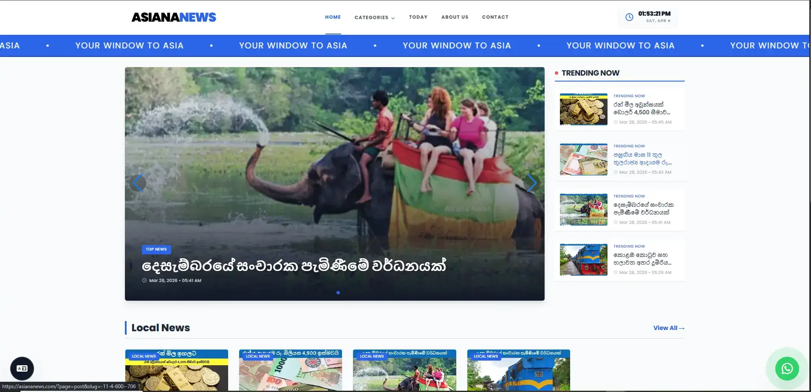Click View All for Local News
This screenshot has width=811, height=392.
coord(669,328)
